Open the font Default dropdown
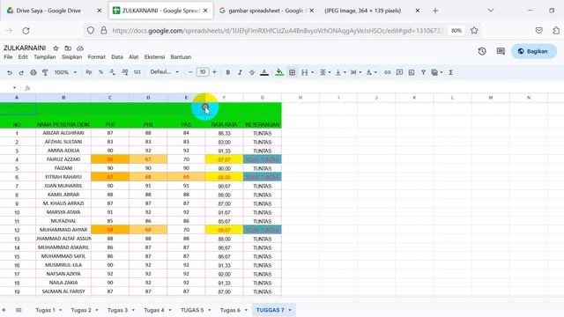The height and width of the screenshot is (317, 564). tap(165, 72)
